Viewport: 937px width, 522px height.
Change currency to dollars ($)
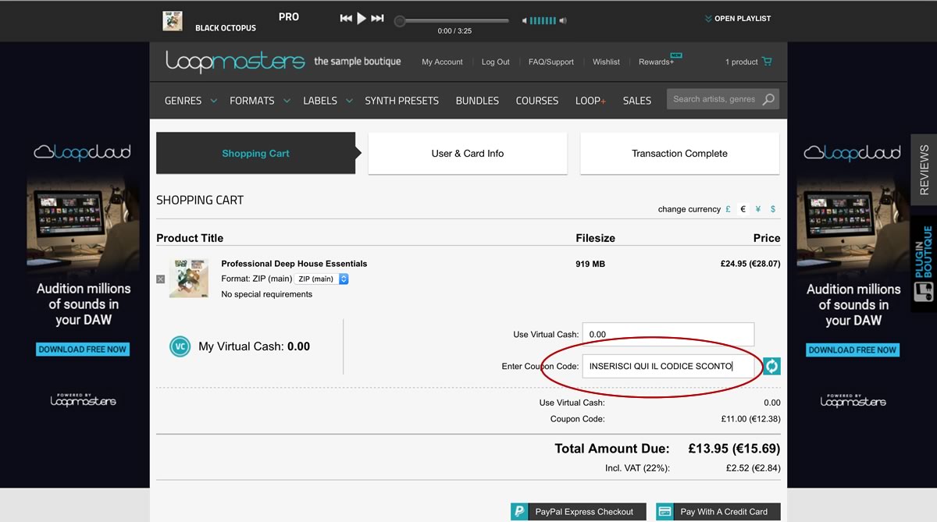click(x=773, y=209)
